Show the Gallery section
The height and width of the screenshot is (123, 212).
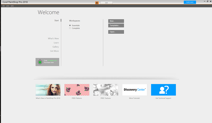(56, 47)
